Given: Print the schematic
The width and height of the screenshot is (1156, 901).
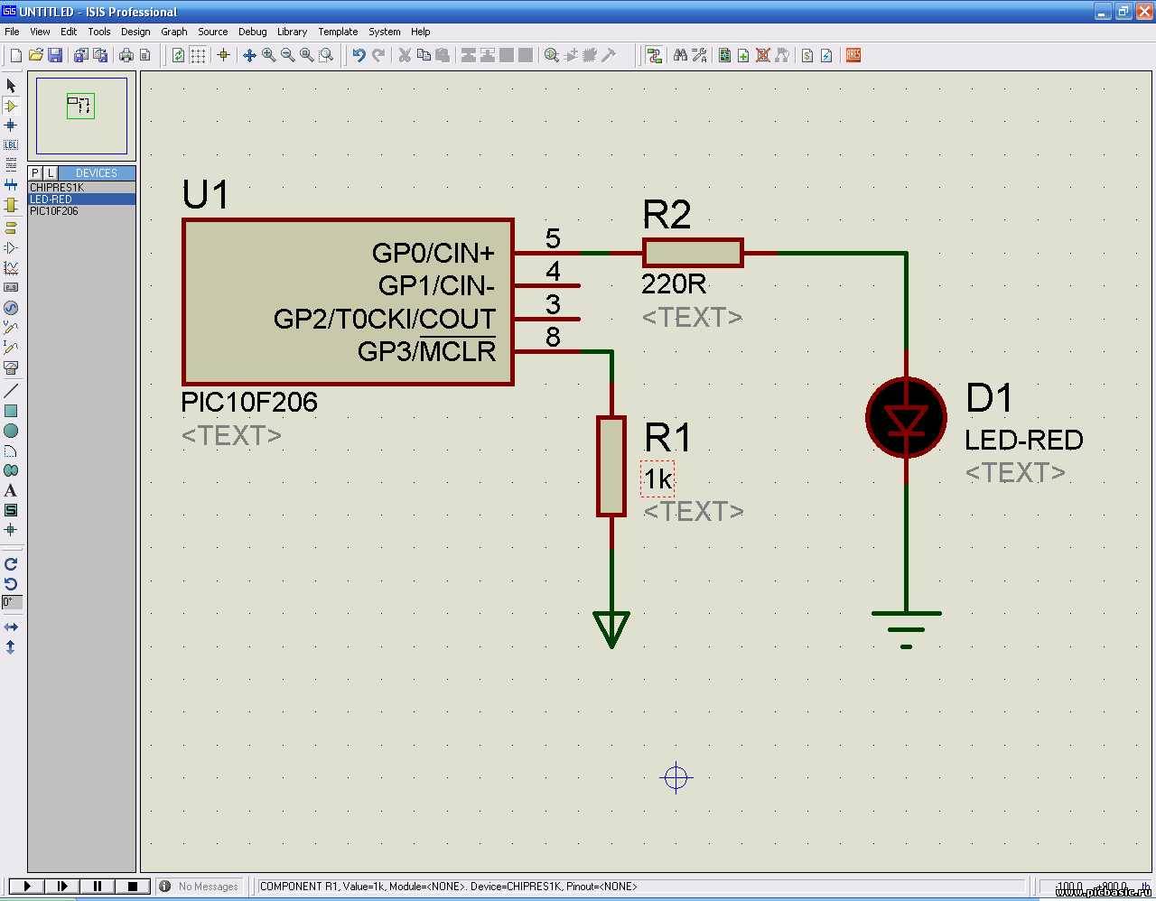Looking at the screenshot, I should click(126, 55).
